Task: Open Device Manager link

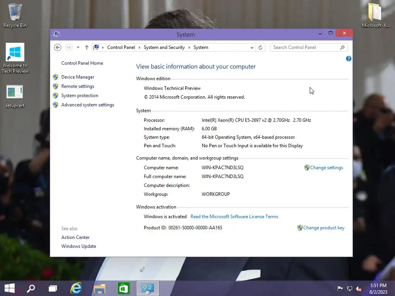Action: [x=78, y=77]
